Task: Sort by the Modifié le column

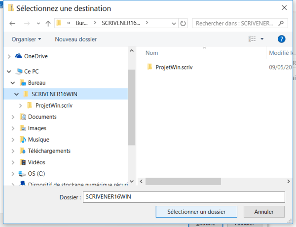Action: tap(281, 53)
